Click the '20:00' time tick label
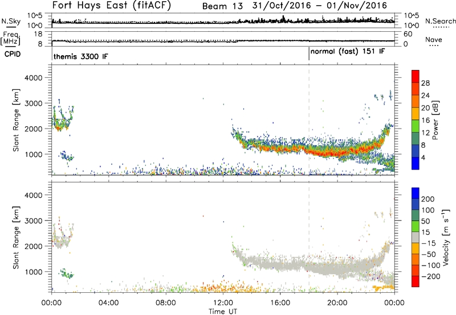 [337, 303]
